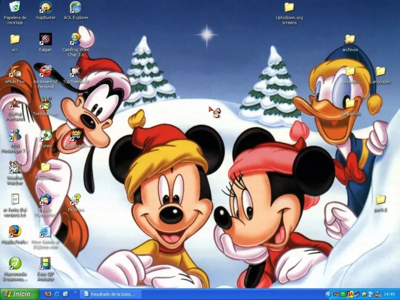Launch the Play Spades shortcut
The width and height of the screenshot is (400, 300).
tap(76, 139)
